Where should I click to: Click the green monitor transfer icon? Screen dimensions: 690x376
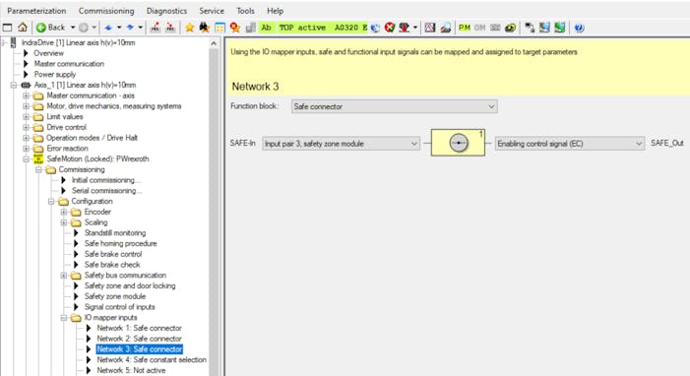coord(559,28)
